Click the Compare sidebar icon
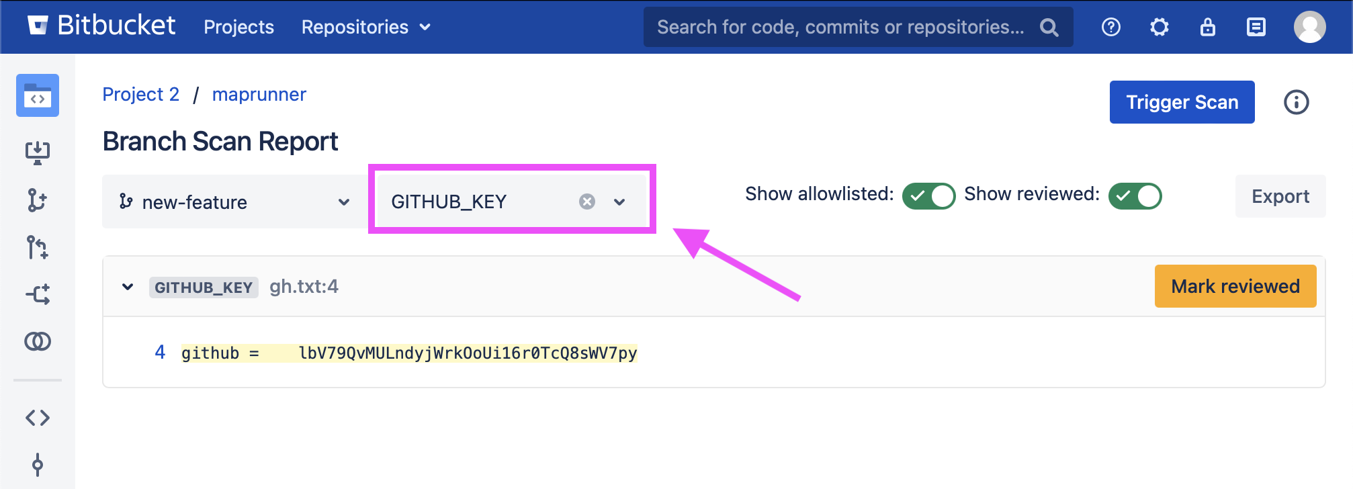 pyautogui.click(x=38, y=341)
